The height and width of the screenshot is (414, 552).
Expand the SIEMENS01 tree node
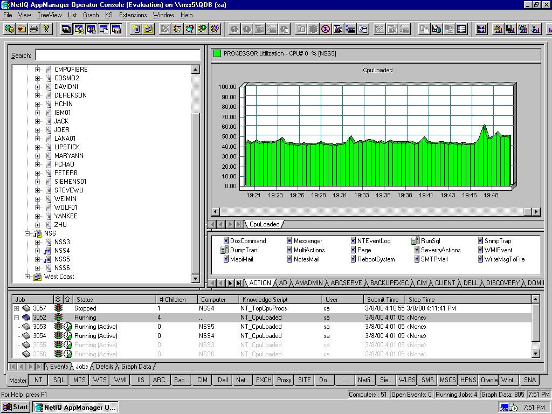point(37,182)
